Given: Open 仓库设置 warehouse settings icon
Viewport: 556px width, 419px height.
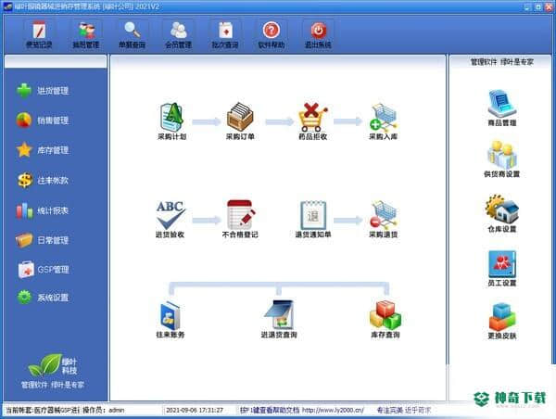Looking at the screenshot, I should [501, 213].
